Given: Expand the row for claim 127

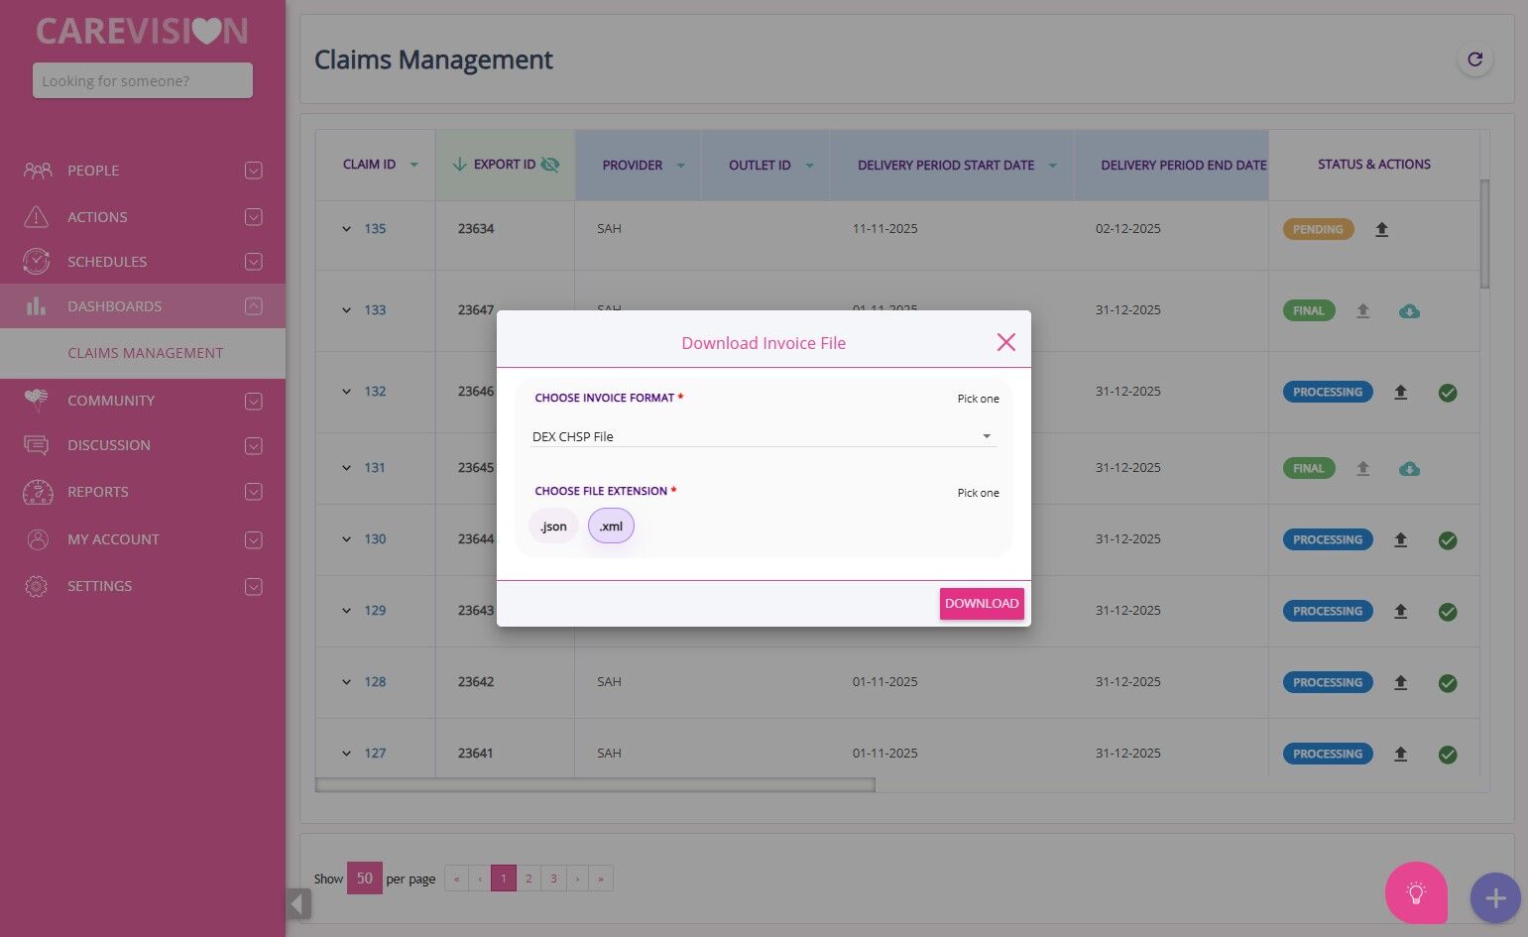Looking at the screenshot, I should (346, 754).
